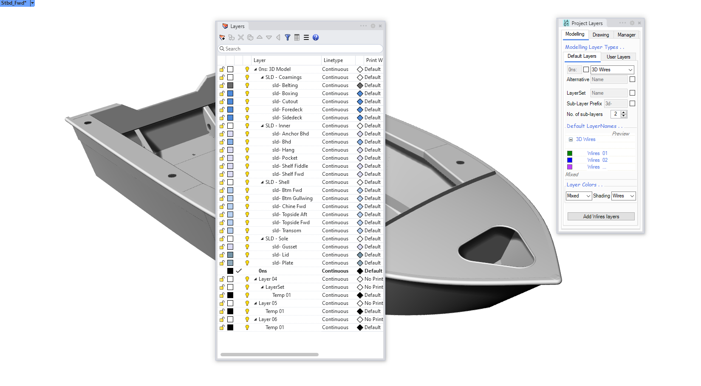701x386 pixels.
Task: Click the Linetype column header
Action: [x=338, y=60]
